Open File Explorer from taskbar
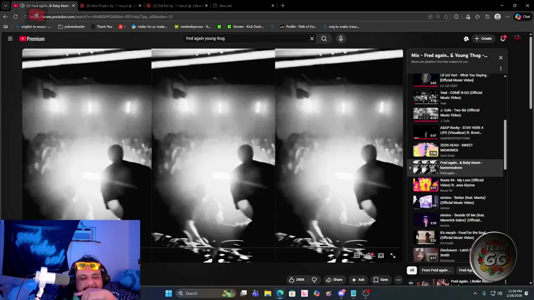This screenshot has height=300, width=534. pyautogui.click(x=268, y=293)
